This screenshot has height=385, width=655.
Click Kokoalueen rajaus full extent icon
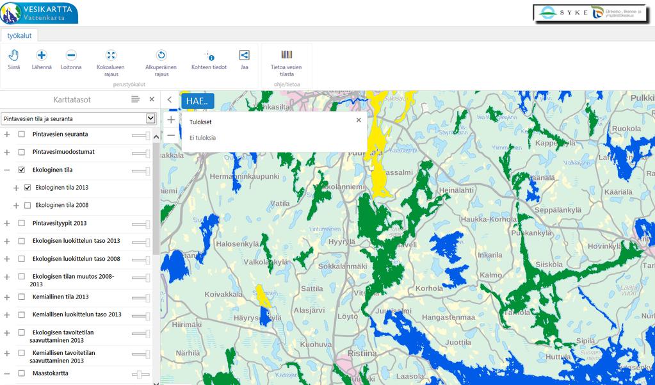click(x=111, y=55)
